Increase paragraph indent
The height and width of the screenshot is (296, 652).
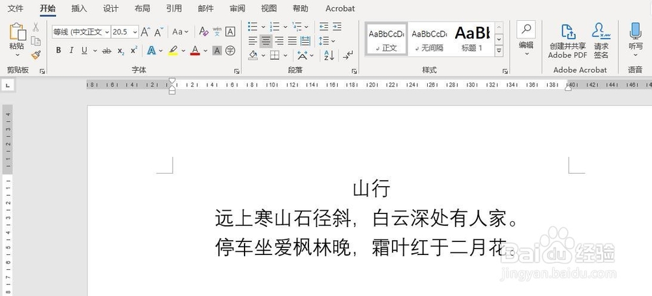pyautogui.click(x=337, y=27)
